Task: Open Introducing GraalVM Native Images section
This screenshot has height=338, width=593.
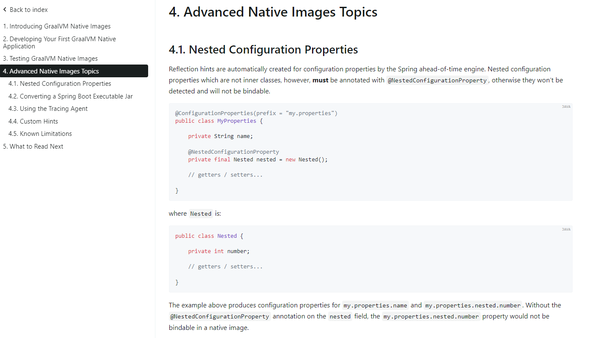Action: (x=56, y=26)
